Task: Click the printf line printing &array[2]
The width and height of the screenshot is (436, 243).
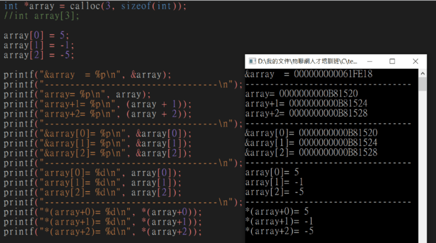Action: (x=98, y=153)
